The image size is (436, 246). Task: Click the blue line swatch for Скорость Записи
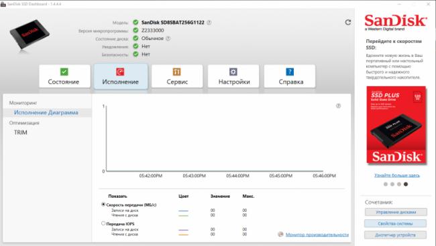coord(183,211)
